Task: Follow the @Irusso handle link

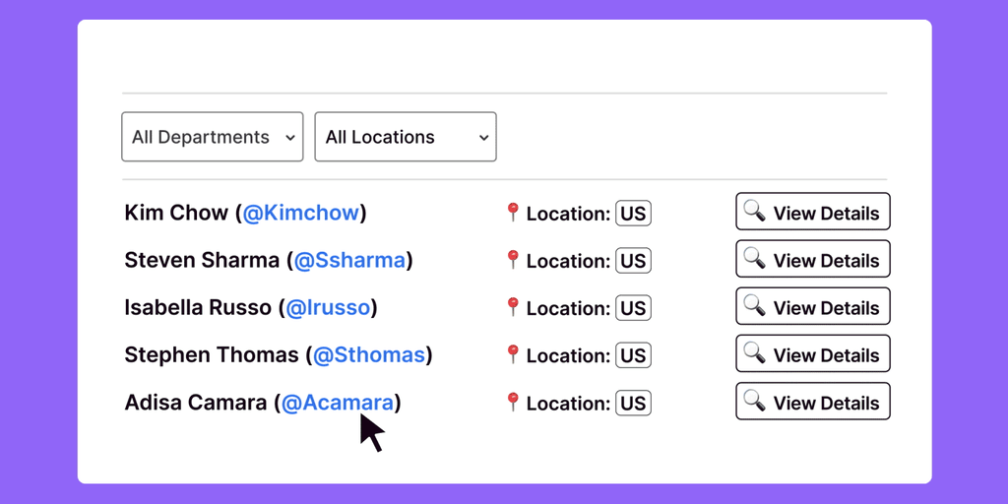Action: (x=327, y=308)
